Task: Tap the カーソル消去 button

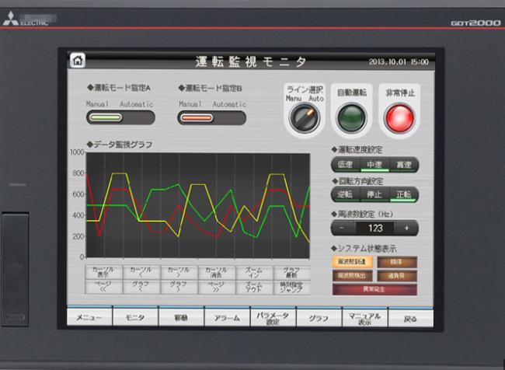Action: [217, 272]
